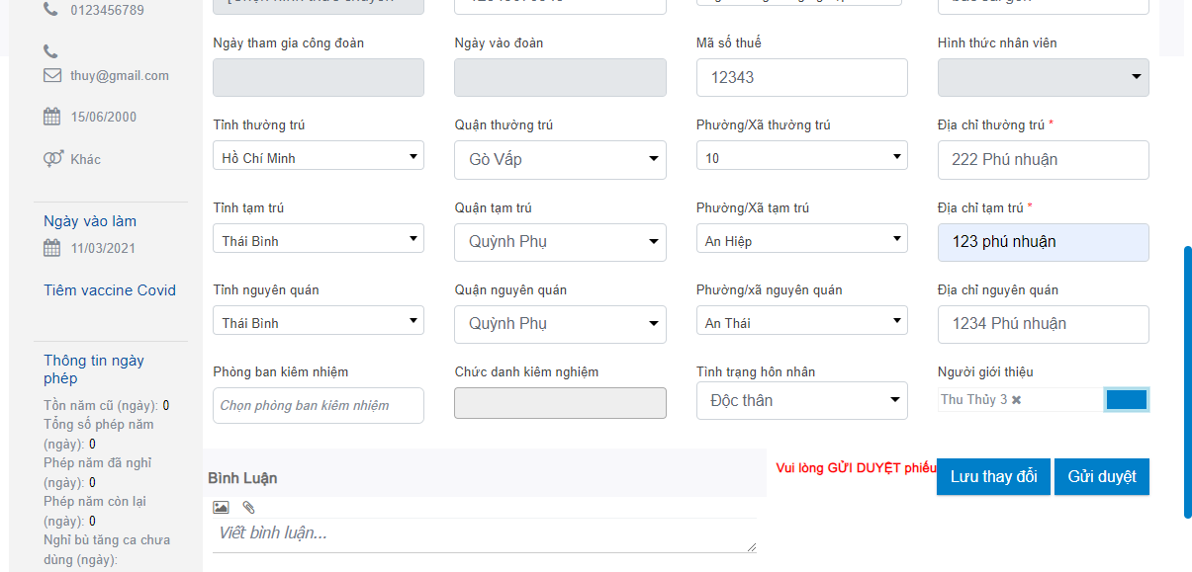This screenshot has height=572, width=1192.
Task: Click the Phép năm đã nghỉ text
Action: [x=98, y=472]
